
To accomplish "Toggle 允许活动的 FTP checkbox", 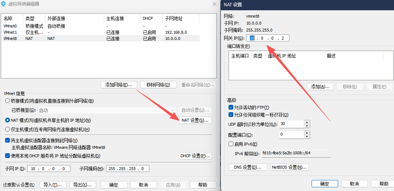I will click(231, 107).
